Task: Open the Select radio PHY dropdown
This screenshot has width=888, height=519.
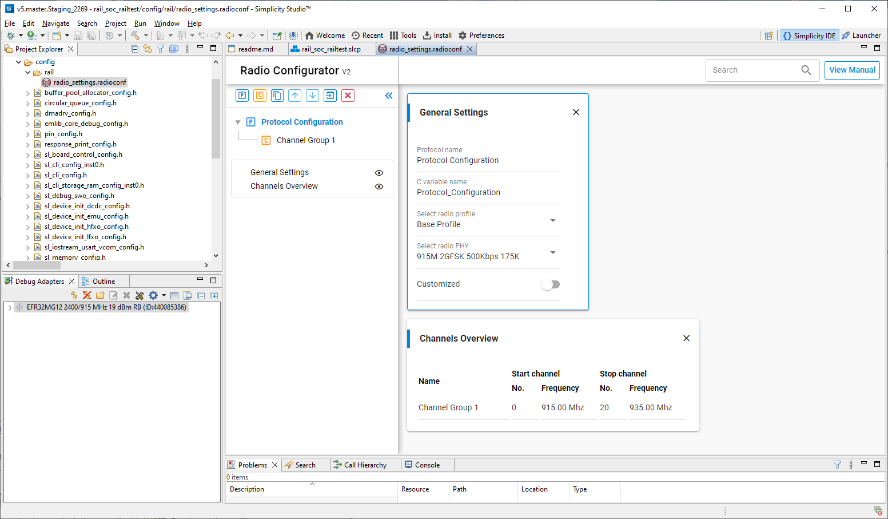Action: (x=552, y=252)
